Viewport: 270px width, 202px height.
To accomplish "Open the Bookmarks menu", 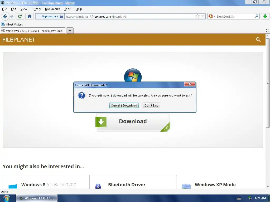I will (52, 9).
